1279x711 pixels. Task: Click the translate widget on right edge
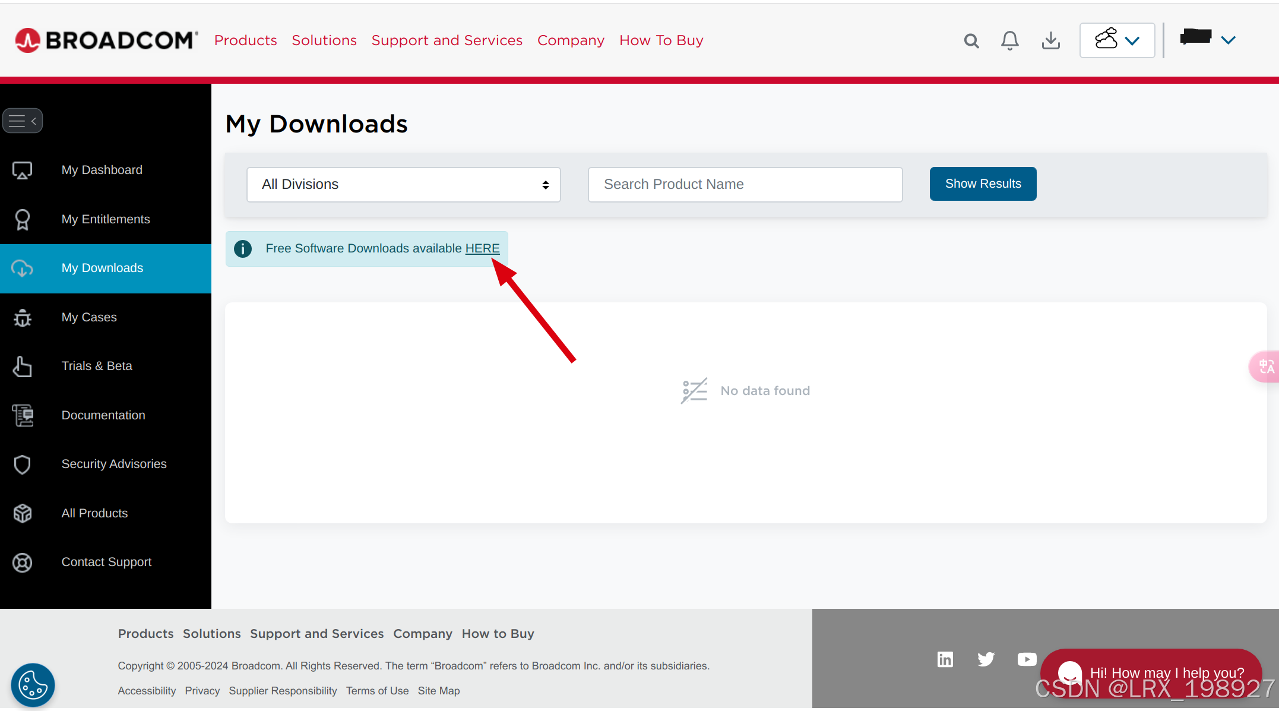(x=1267, y=366)
